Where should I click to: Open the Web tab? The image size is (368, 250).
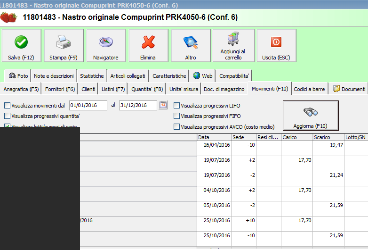click(x=203, y=76)
